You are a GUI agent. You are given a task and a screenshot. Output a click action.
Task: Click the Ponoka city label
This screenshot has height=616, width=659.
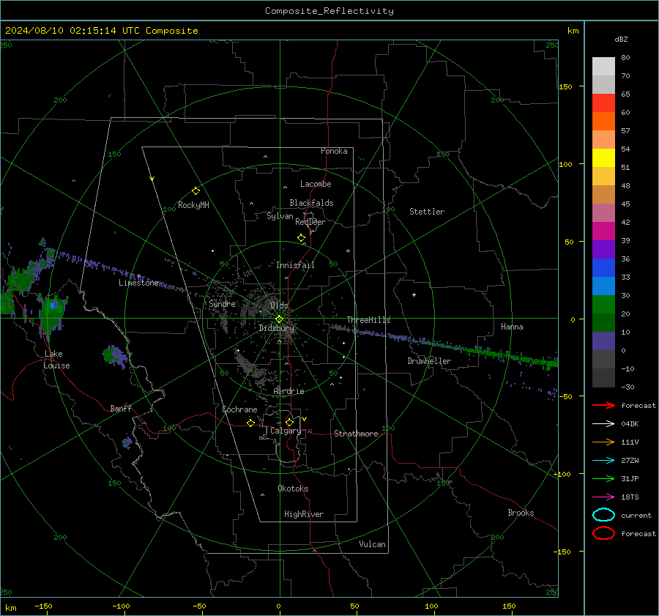pos(334,151)
